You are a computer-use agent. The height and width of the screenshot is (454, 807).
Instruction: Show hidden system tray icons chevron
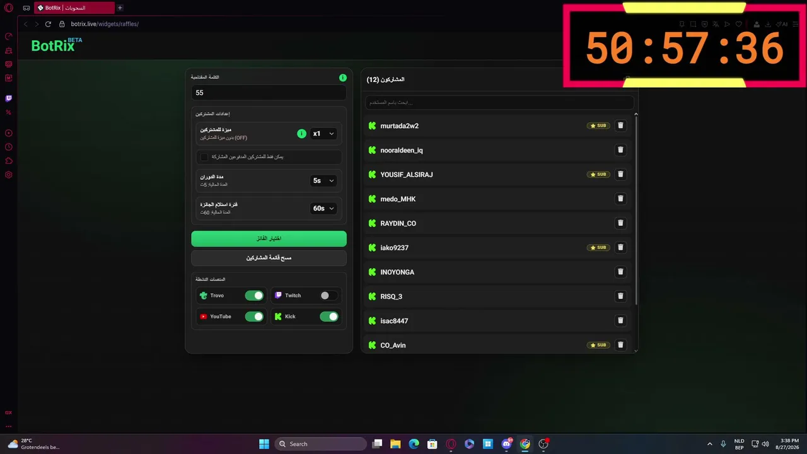click(x=709, y=444)
